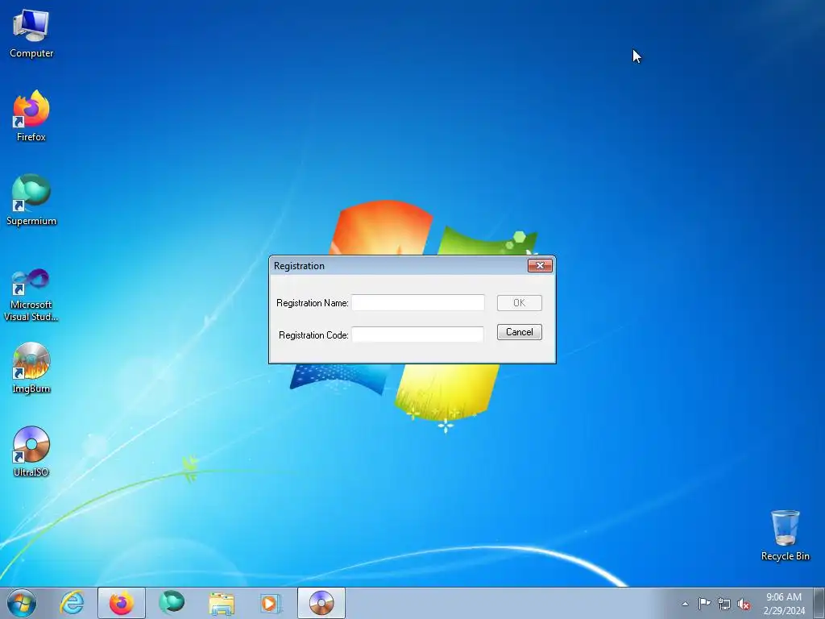Image resolution: width=825 pixels, height=619 pixels.
Task: Select the Firefox desktop shortcut
Action: (31, 116)
